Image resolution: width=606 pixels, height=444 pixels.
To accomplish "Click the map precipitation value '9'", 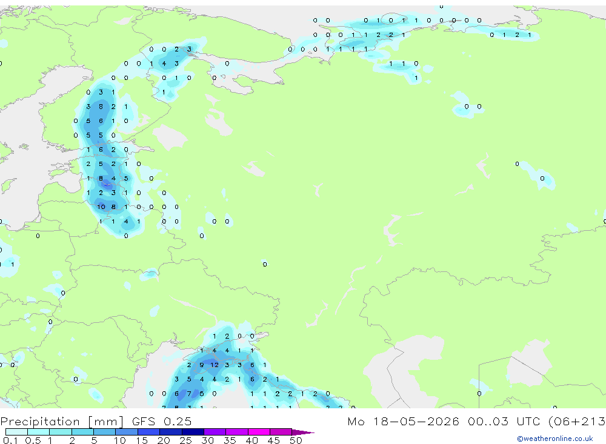I will tap(201, 365).
